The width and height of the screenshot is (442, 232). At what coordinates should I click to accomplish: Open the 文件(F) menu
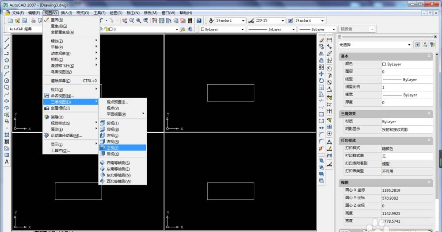point(18,13)
